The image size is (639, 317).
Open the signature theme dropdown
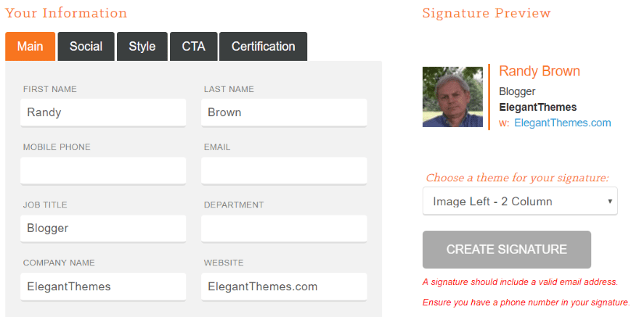[519, 201]
